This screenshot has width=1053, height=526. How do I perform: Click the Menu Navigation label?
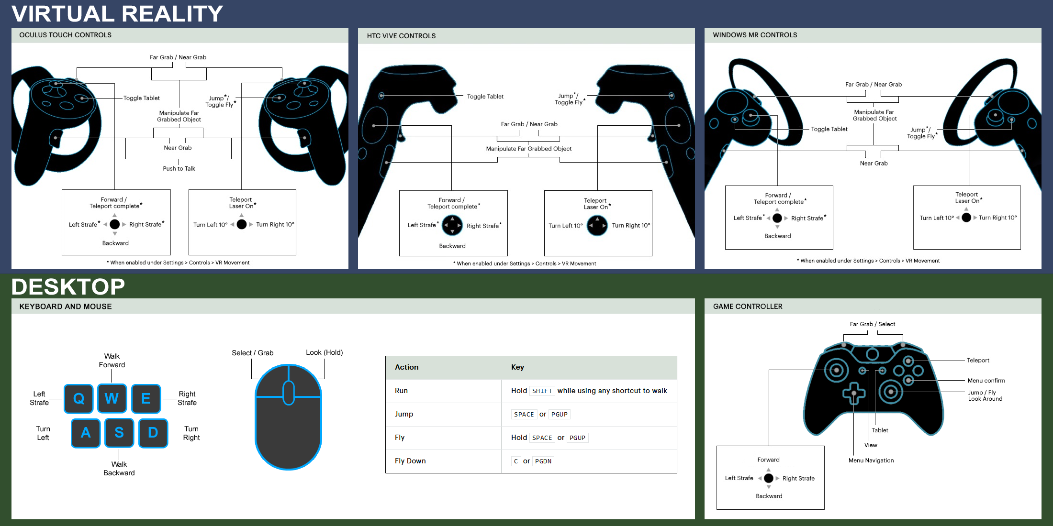click(871, 460)
